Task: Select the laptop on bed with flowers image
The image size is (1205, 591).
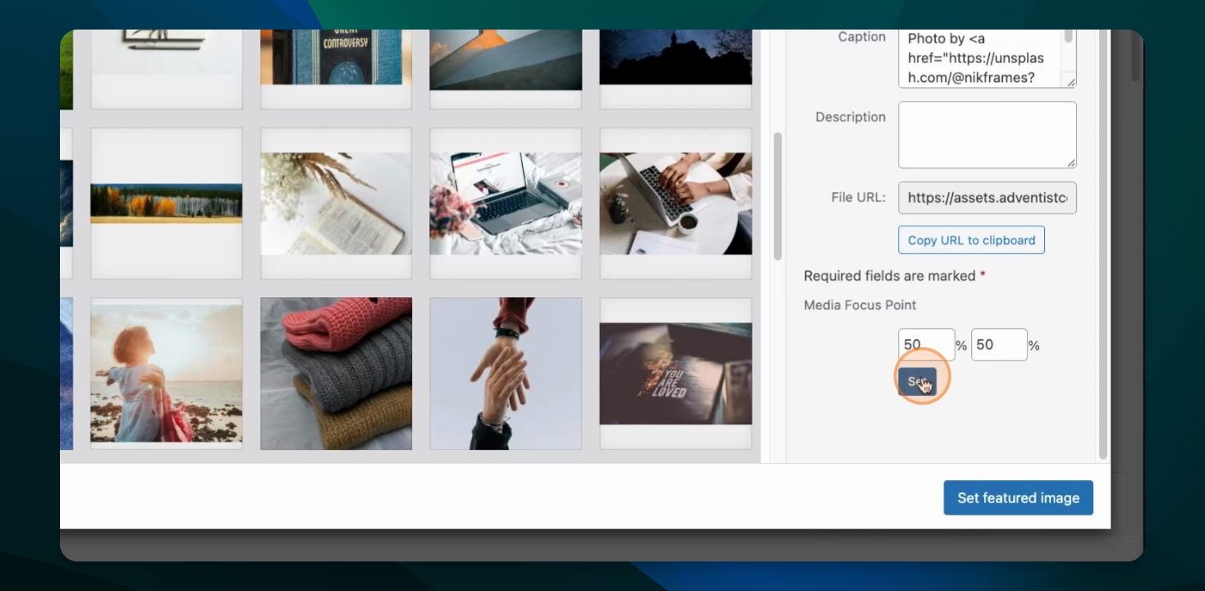Action: 506,204
